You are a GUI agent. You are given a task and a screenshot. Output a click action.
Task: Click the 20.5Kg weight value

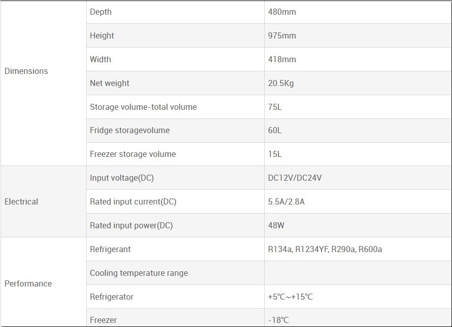(281, 83)
